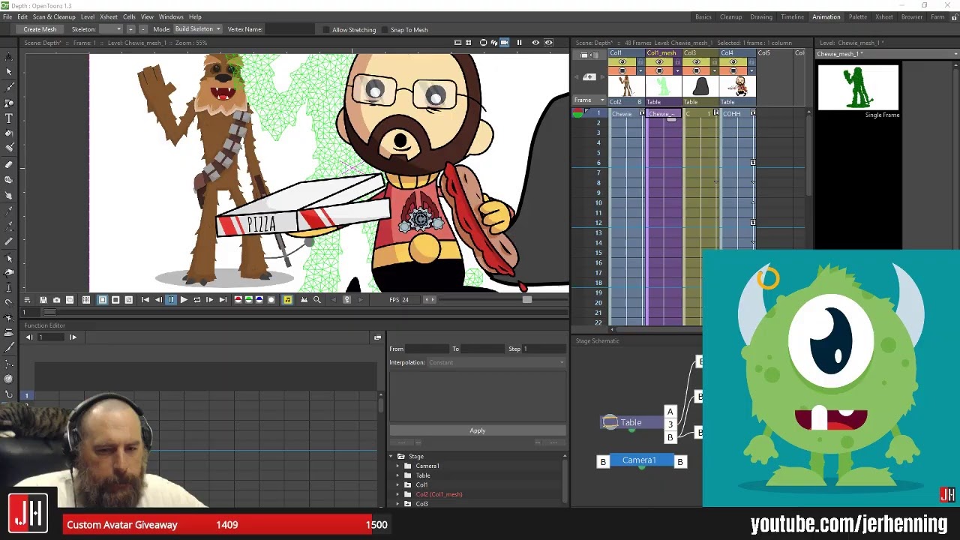Click the Create Mesh button
This screenshot has width=960, height=540.
40,29
